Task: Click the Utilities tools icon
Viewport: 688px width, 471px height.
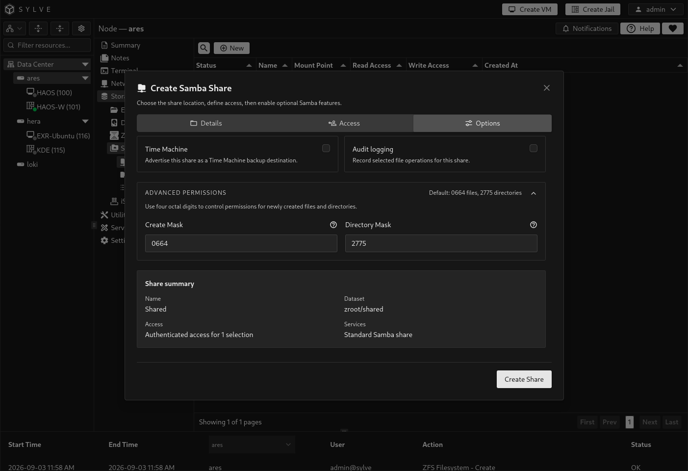Action: pyautogui.click(x=104, y=215)
